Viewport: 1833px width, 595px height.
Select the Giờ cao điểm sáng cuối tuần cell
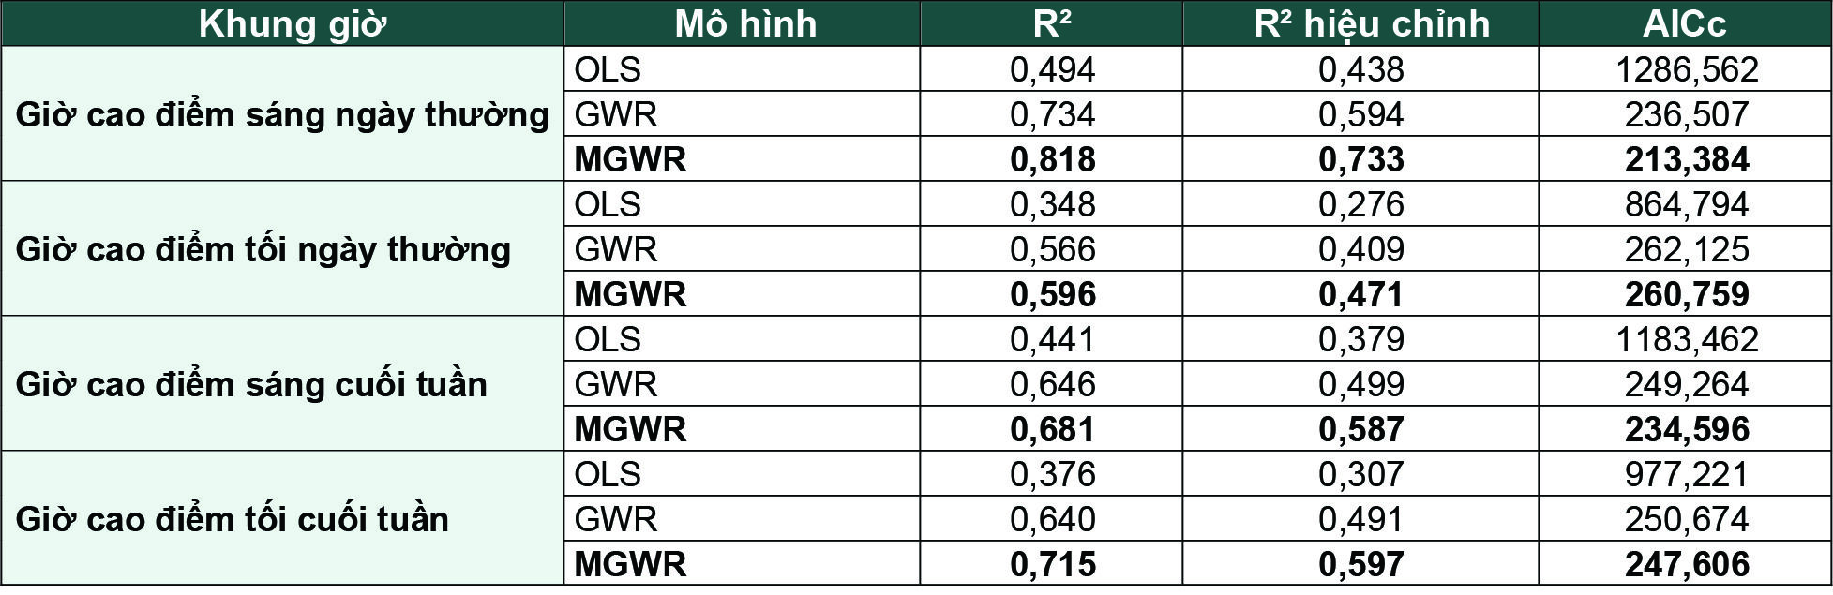282,384
